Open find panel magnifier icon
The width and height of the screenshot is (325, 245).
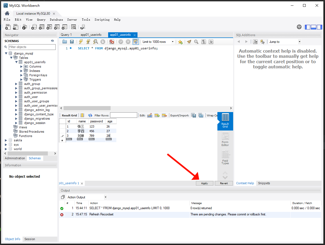click(196, 42)
